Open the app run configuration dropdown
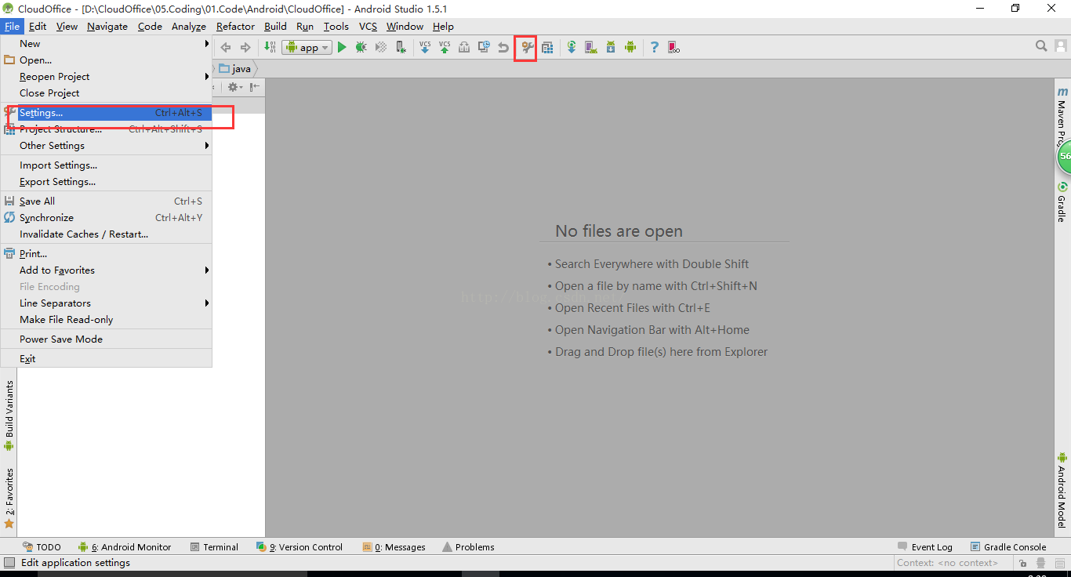The image size is (1071, 577). [307, 47]
